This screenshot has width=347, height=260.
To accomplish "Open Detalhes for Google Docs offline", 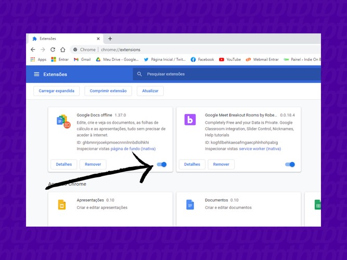I will 64,164.
